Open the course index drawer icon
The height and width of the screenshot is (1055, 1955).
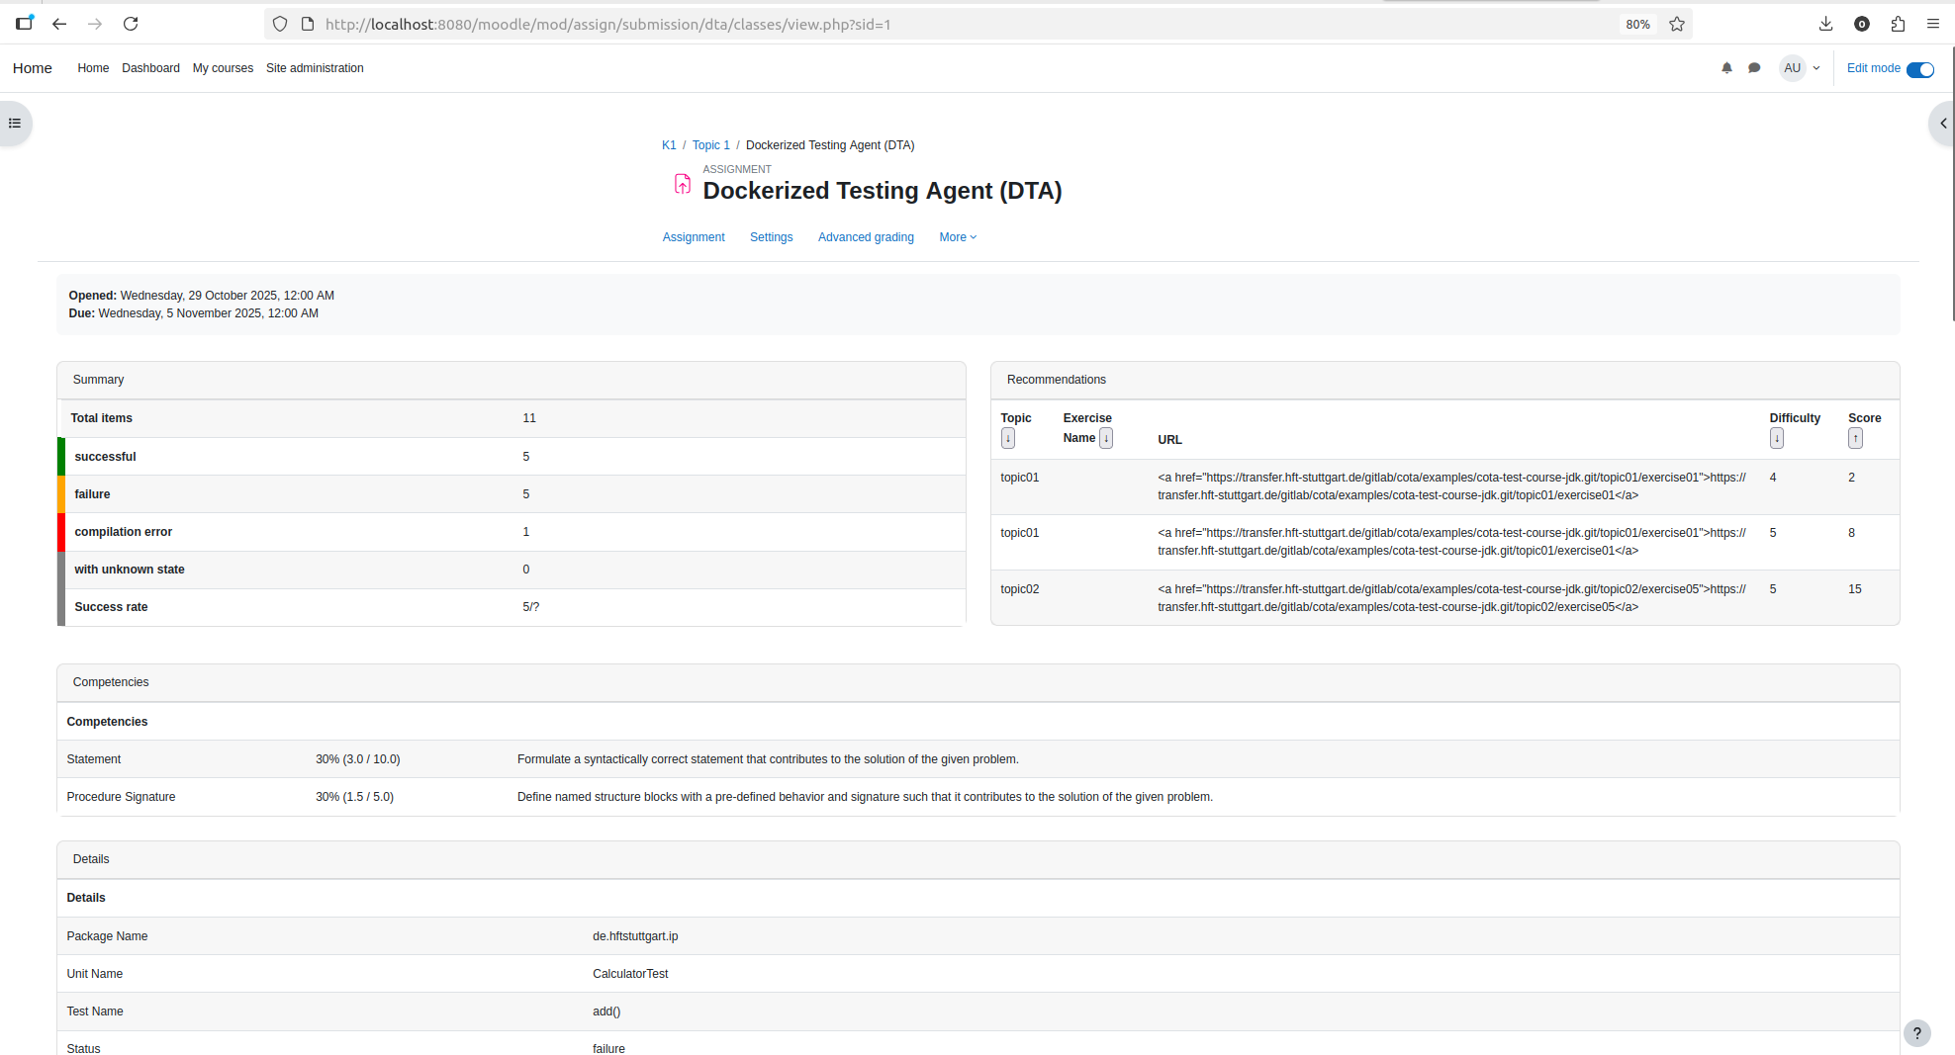[15, 124]
